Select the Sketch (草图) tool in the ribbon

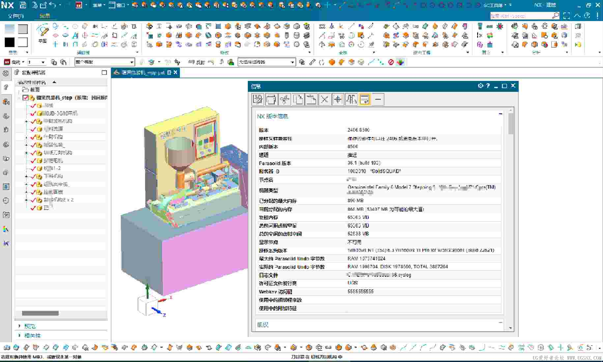pyautogui.click(x=43, y=33)
